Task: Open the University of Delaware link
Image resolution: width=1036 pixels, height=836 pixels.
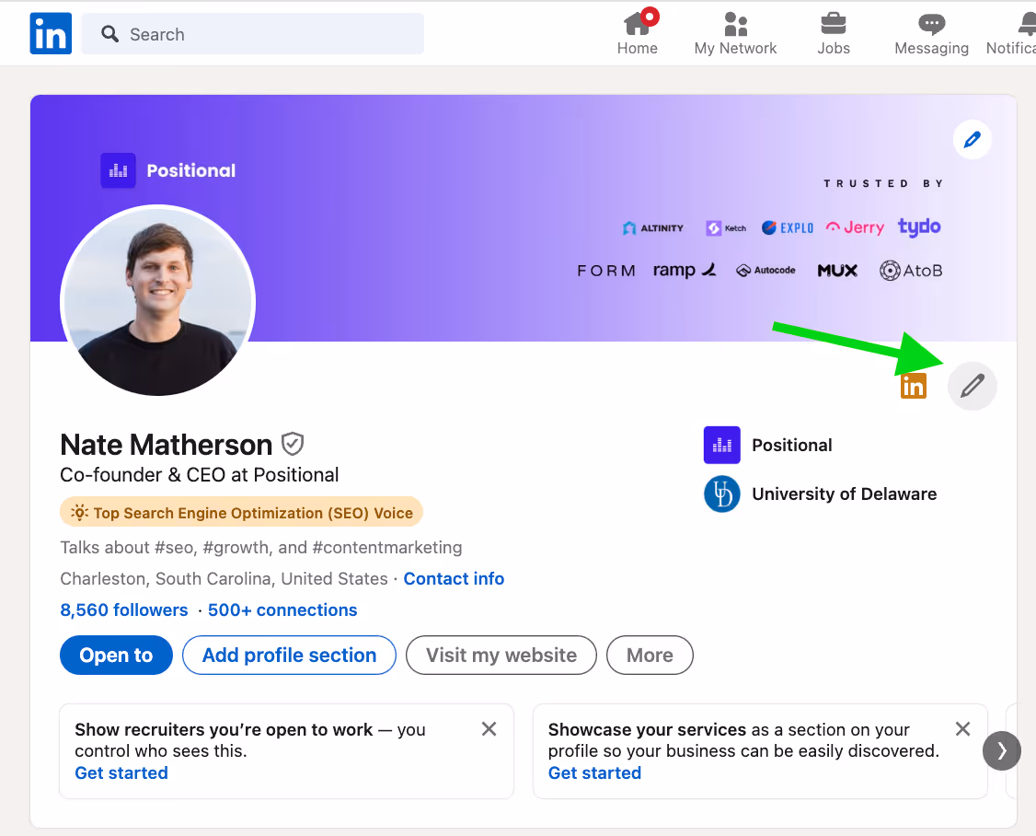Action: click(x=844, y=494)
